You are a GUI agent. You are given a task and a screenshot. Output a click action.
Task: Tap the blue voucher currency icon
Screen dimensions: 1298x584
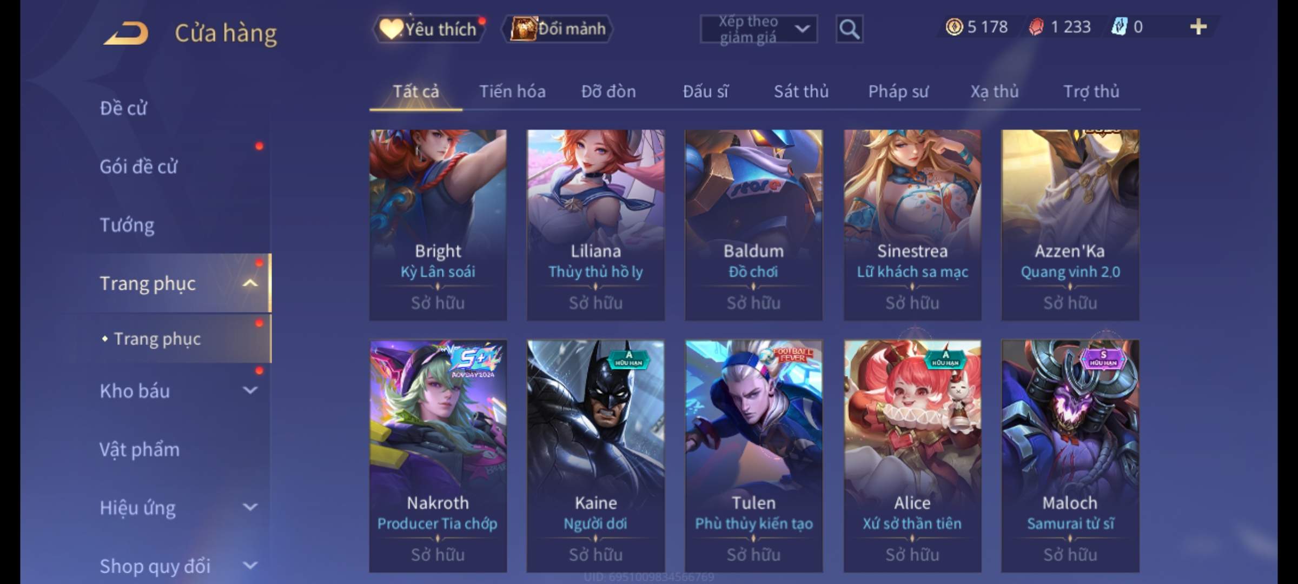pos(1118,26)
